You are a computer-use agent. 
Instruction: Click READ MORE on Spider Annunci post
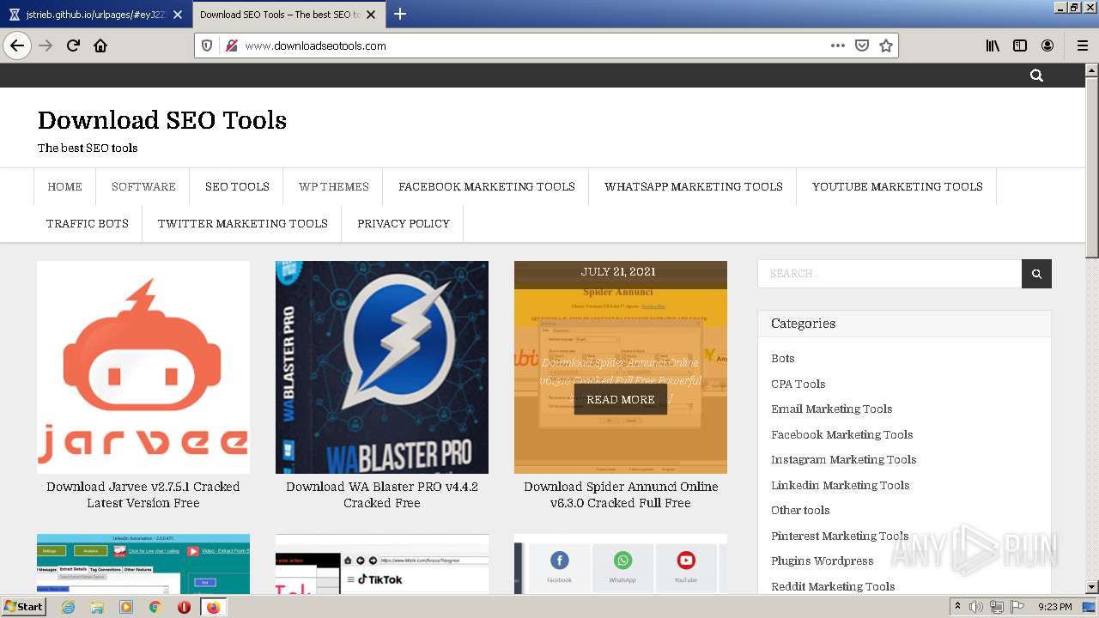coord(621,399)
